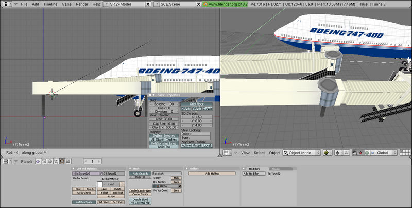
Task: Open the Timeline menu
Action: click(x=50, y=4)
